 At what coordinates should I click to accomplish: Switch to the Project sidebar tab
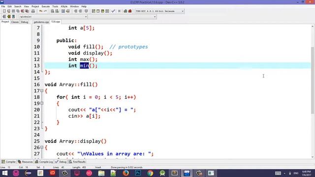point(5,22)
